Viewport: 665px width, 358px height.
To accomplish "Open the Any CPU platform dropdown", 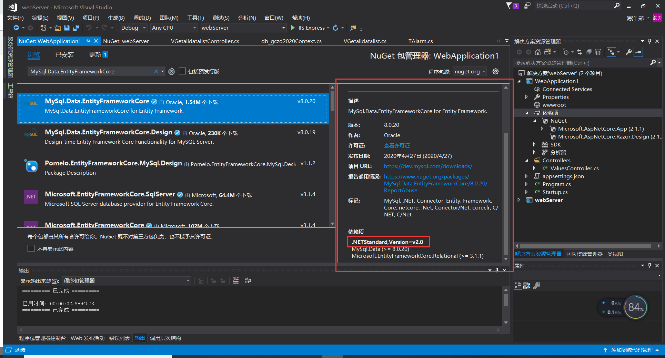I will click(x=174, y=28).
